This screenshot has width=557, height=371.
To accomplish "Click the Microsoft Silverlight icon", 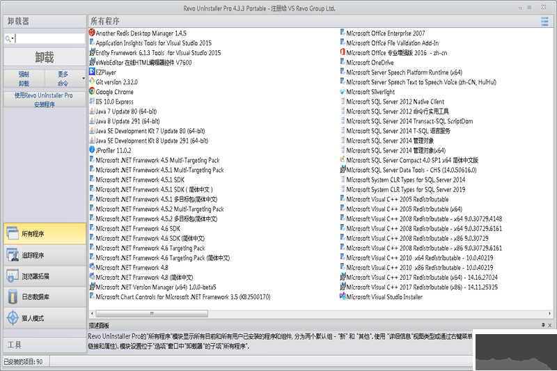I will (x=343, y=91).
